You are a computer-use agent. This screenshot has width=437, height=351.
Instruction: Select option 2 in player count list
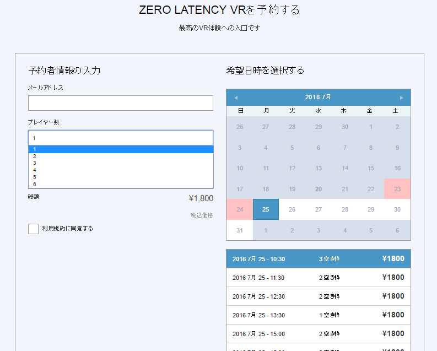click(x=121, y=156)
